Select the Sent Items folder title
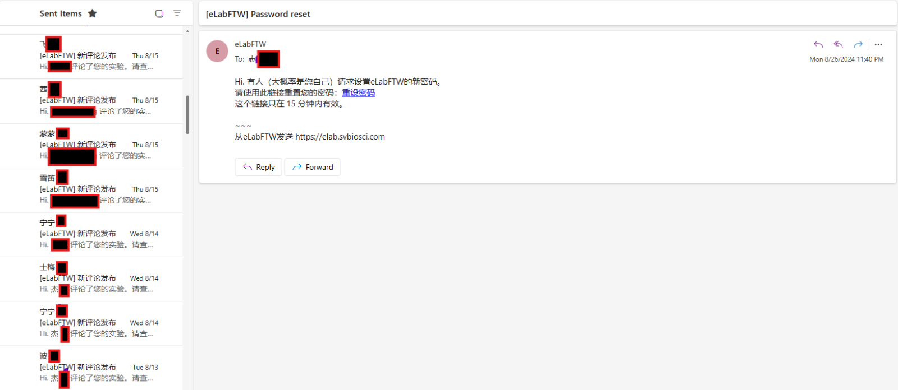This screenshot has height=390, width=898. [x=61, y=13]
